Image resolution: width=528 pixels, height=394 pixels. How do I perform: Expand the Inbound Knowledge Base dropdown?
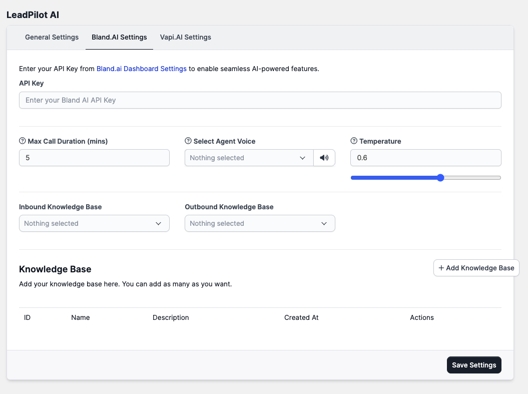pyautogui.click(x=94, y=223)
